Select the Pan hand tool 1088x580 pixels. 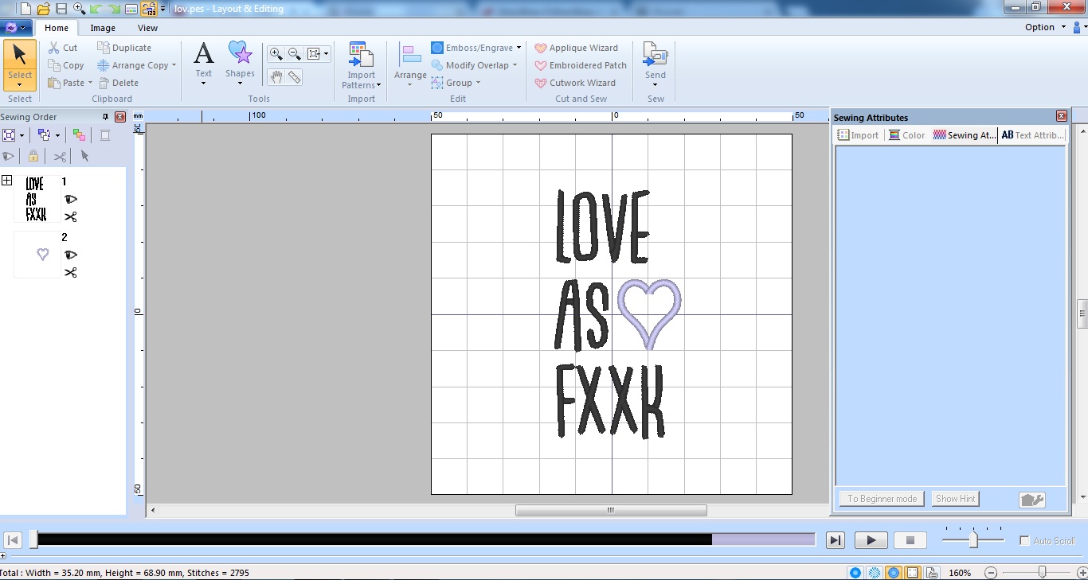(x=276, y=77)
